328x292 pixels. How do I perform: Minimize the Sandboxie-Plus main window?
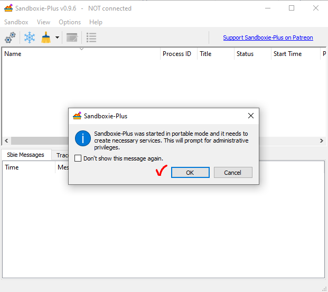click(x=268, y=8)
